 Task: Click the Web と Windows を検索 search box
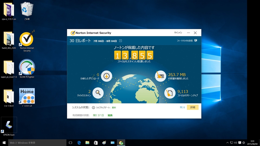tap(37, 143)
